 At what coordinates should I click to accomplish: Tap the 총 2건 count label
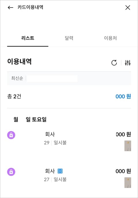point(14,96)
